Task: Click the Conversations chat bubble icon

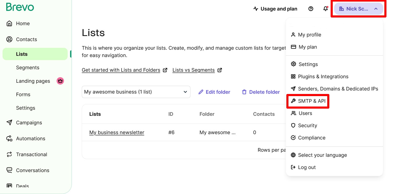Action: [9, 170]
